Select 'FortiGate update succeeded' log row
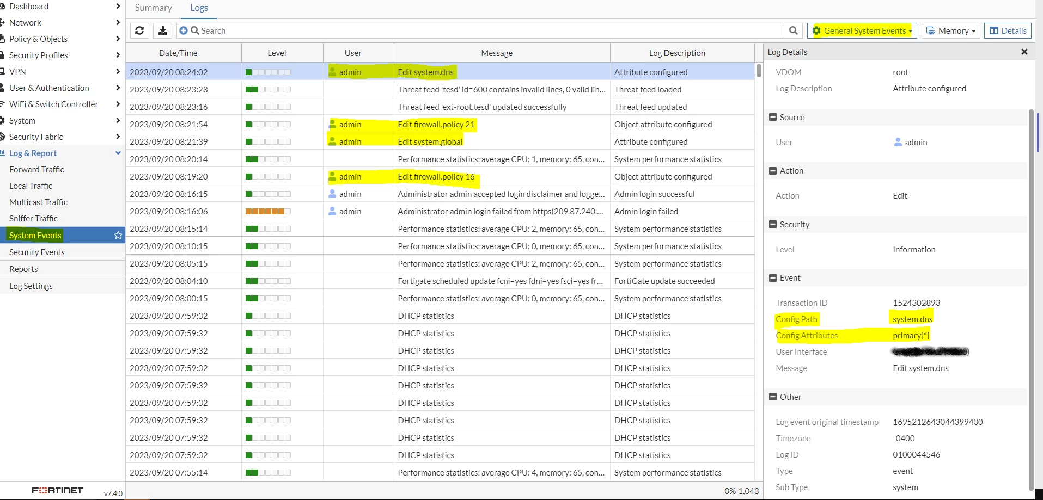The height and width of the screenshot is (500, 1043). 440,281
